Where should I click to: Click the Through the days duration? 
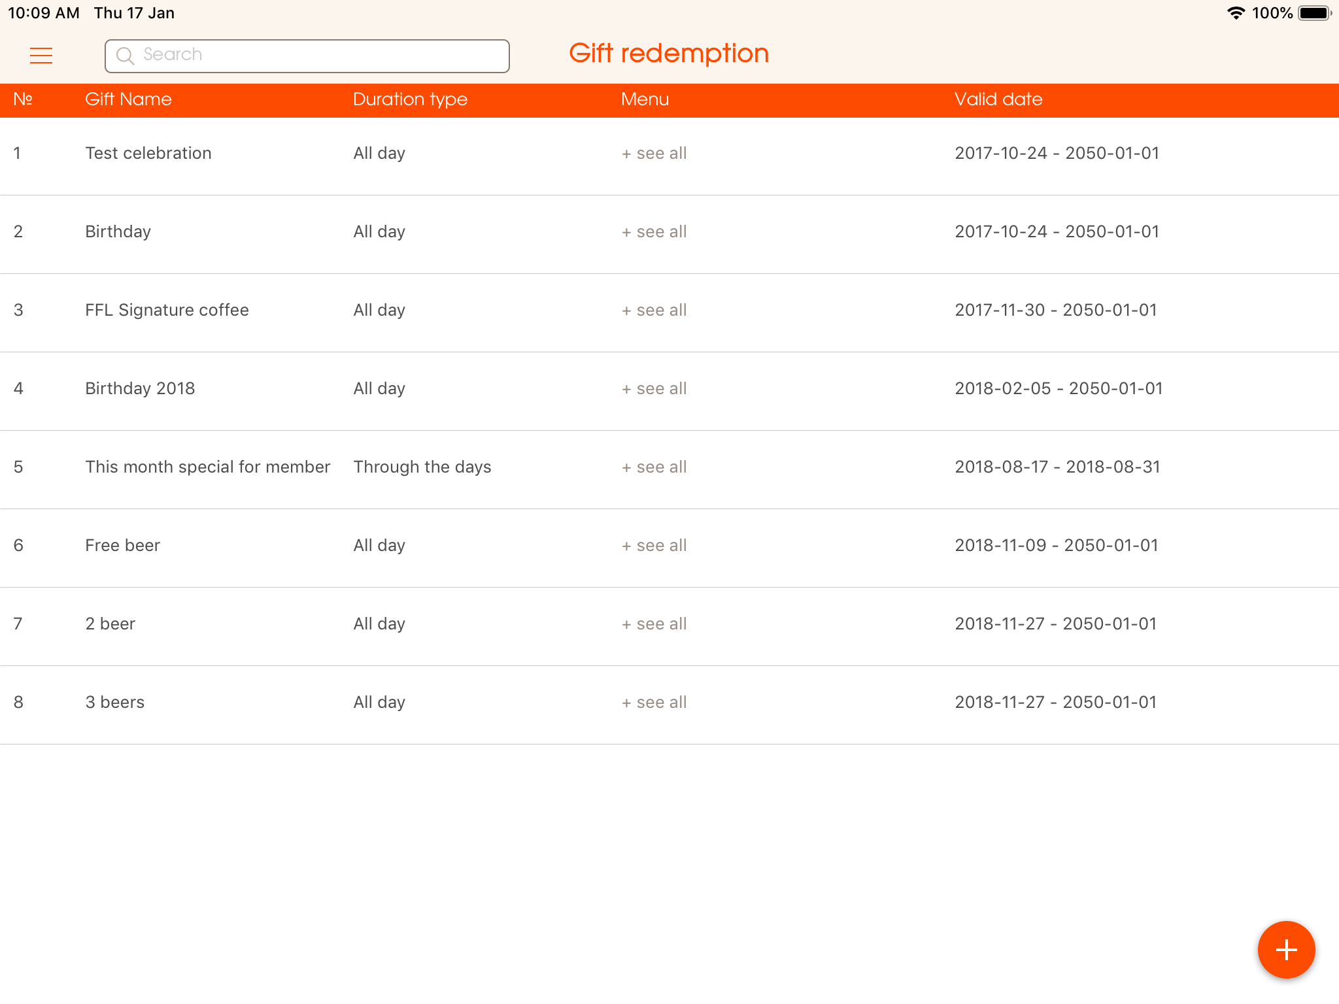pyautogui.click(x=422, y=467)
